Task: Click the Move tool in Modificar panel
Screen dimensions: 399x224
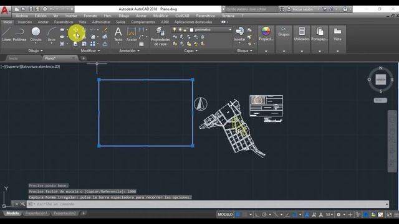Action: point(75,30)
